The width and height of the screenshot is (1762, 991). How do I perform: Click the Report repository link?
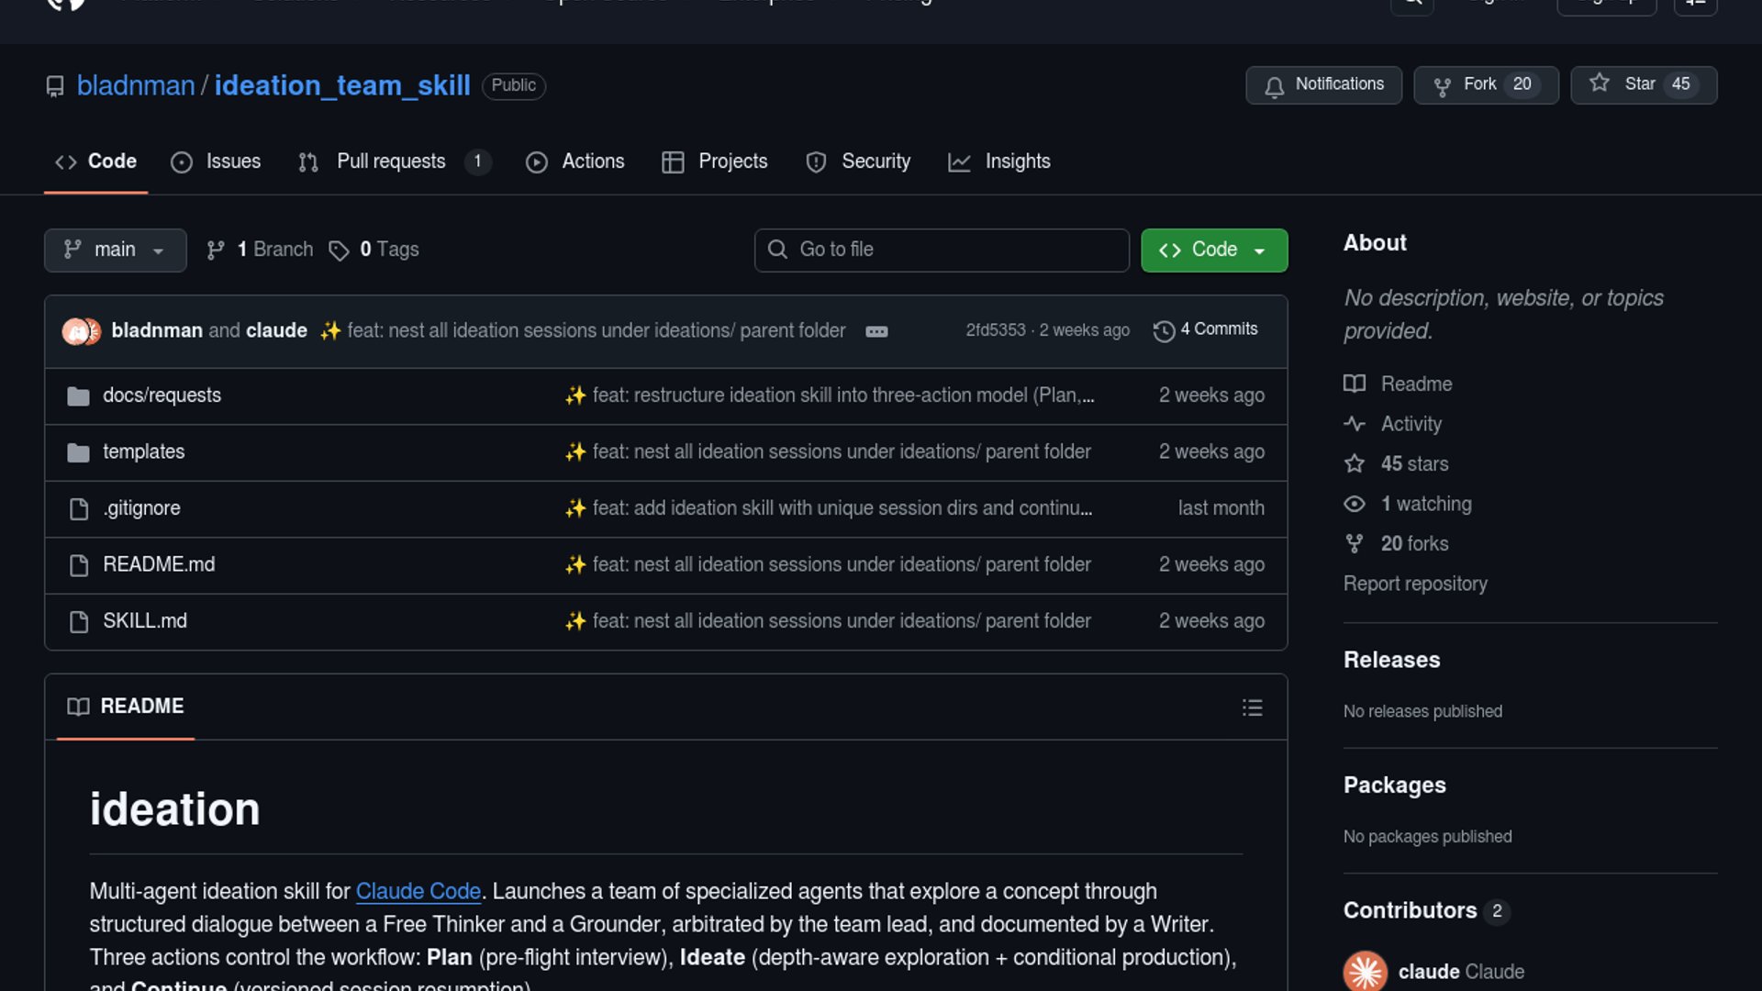pyautogui.click(x=1415, y=584)
